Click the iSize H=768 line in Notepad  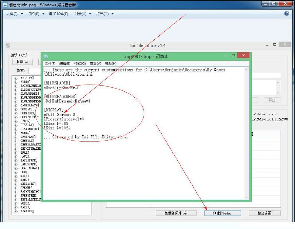[x=56, y=124]
